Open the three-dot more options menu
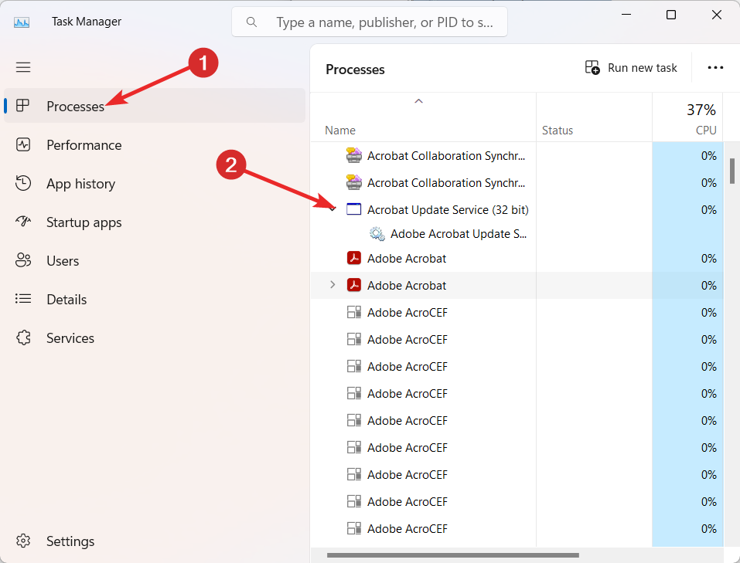Image resolution: width=740 pixels, height=563 pixels. click(715, 68)
